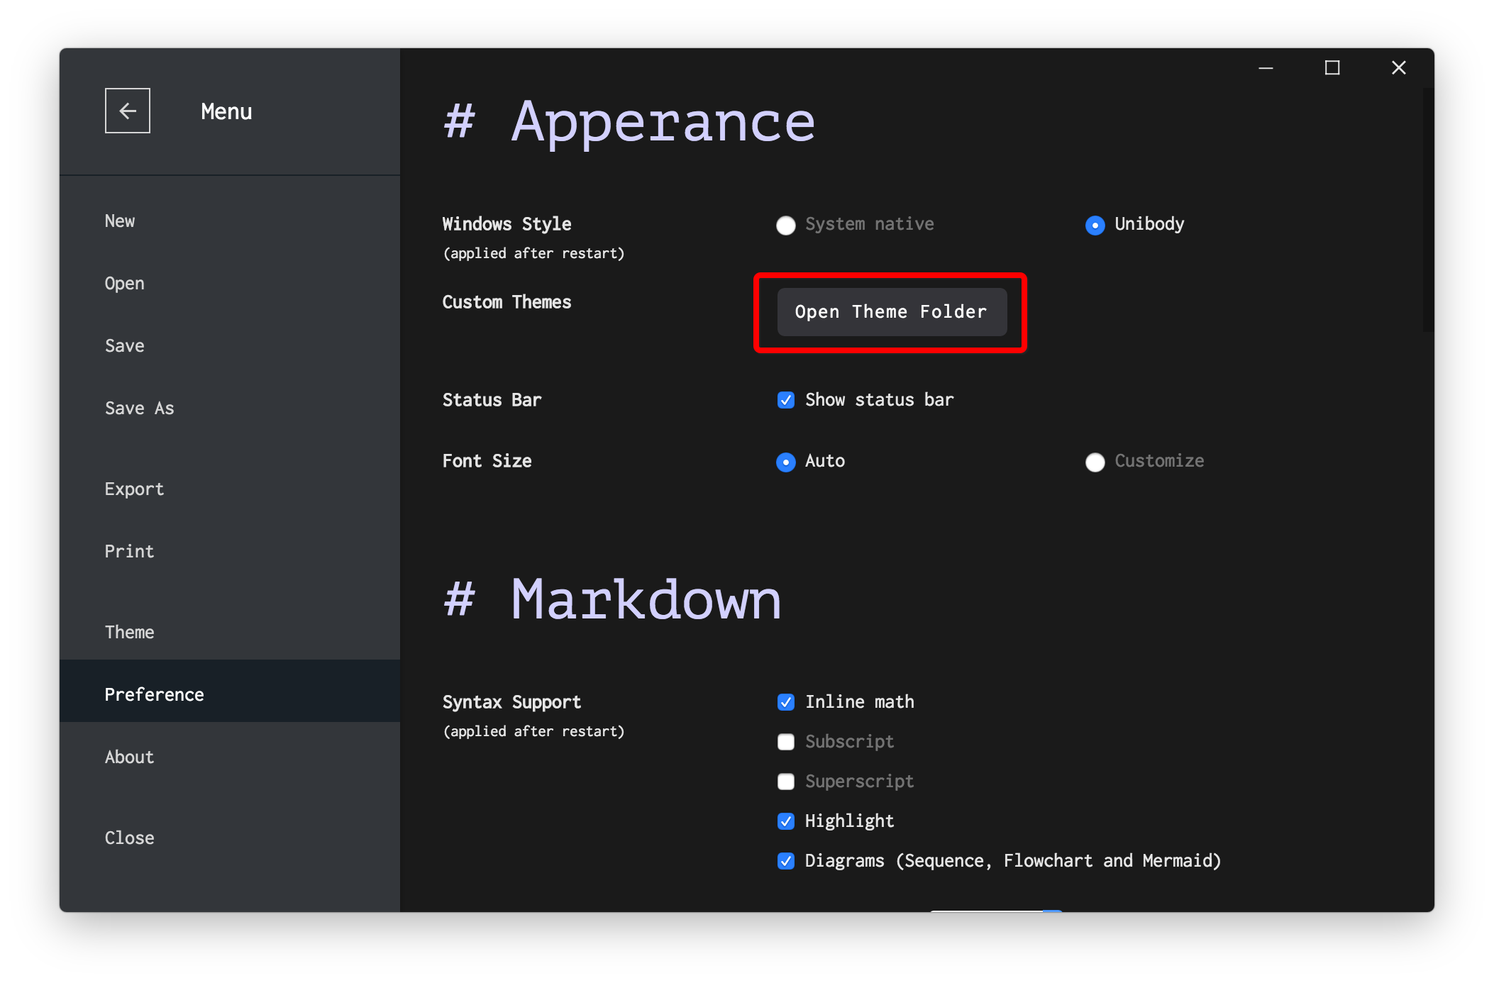Choose Export from the sidebar menu
The width and height of the screenshot is (1494, 983).
(134, 489)
